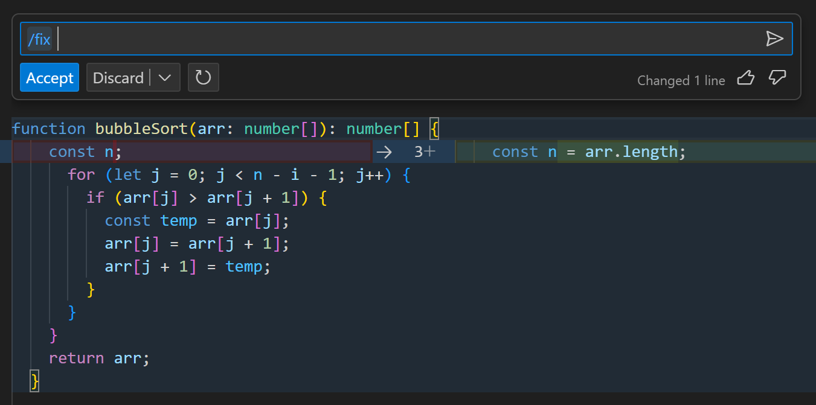Select the removed line const n;

point(85,151)
